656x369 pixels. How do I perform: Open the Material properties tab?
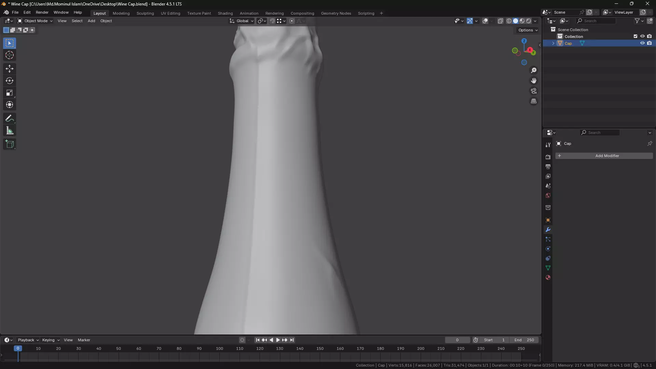pos(548,277)
